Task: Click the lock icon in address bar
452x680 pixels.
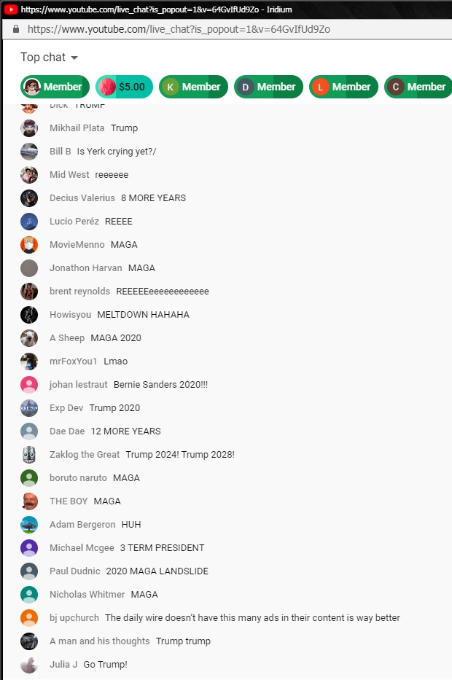Action: (x=16, y=29)
